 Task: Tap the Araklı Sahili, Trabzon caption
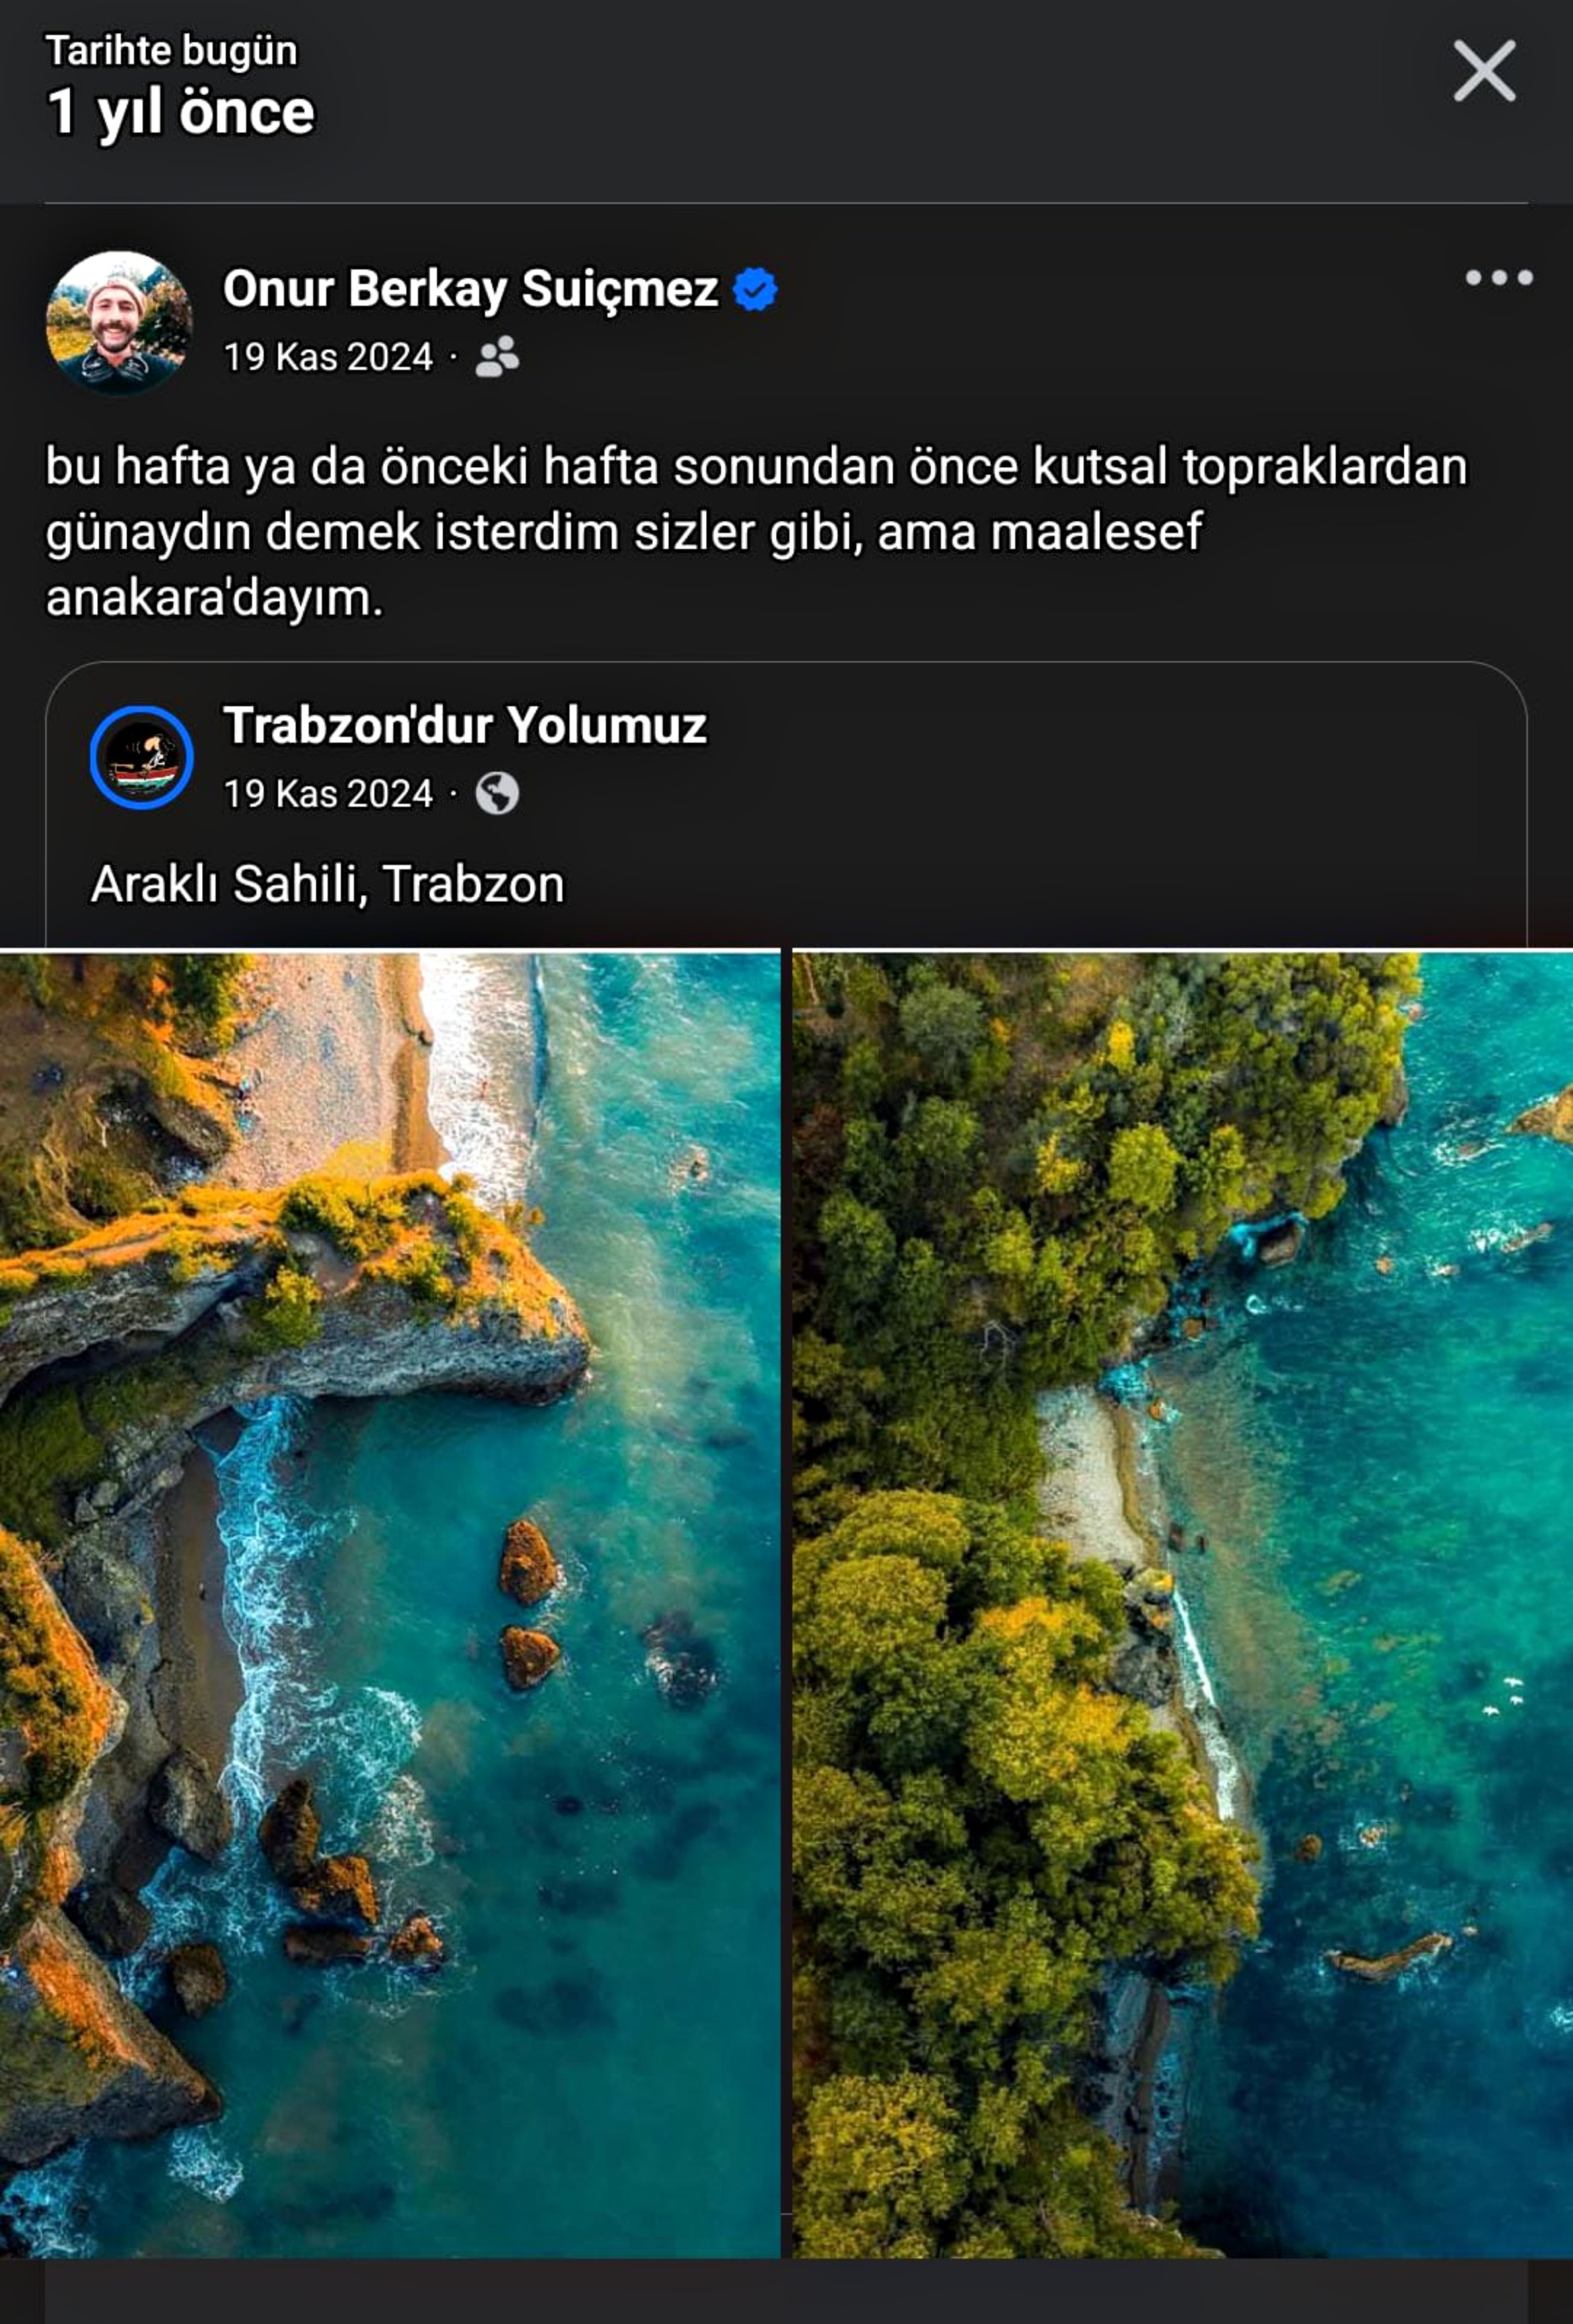click(x=328, y=885)
